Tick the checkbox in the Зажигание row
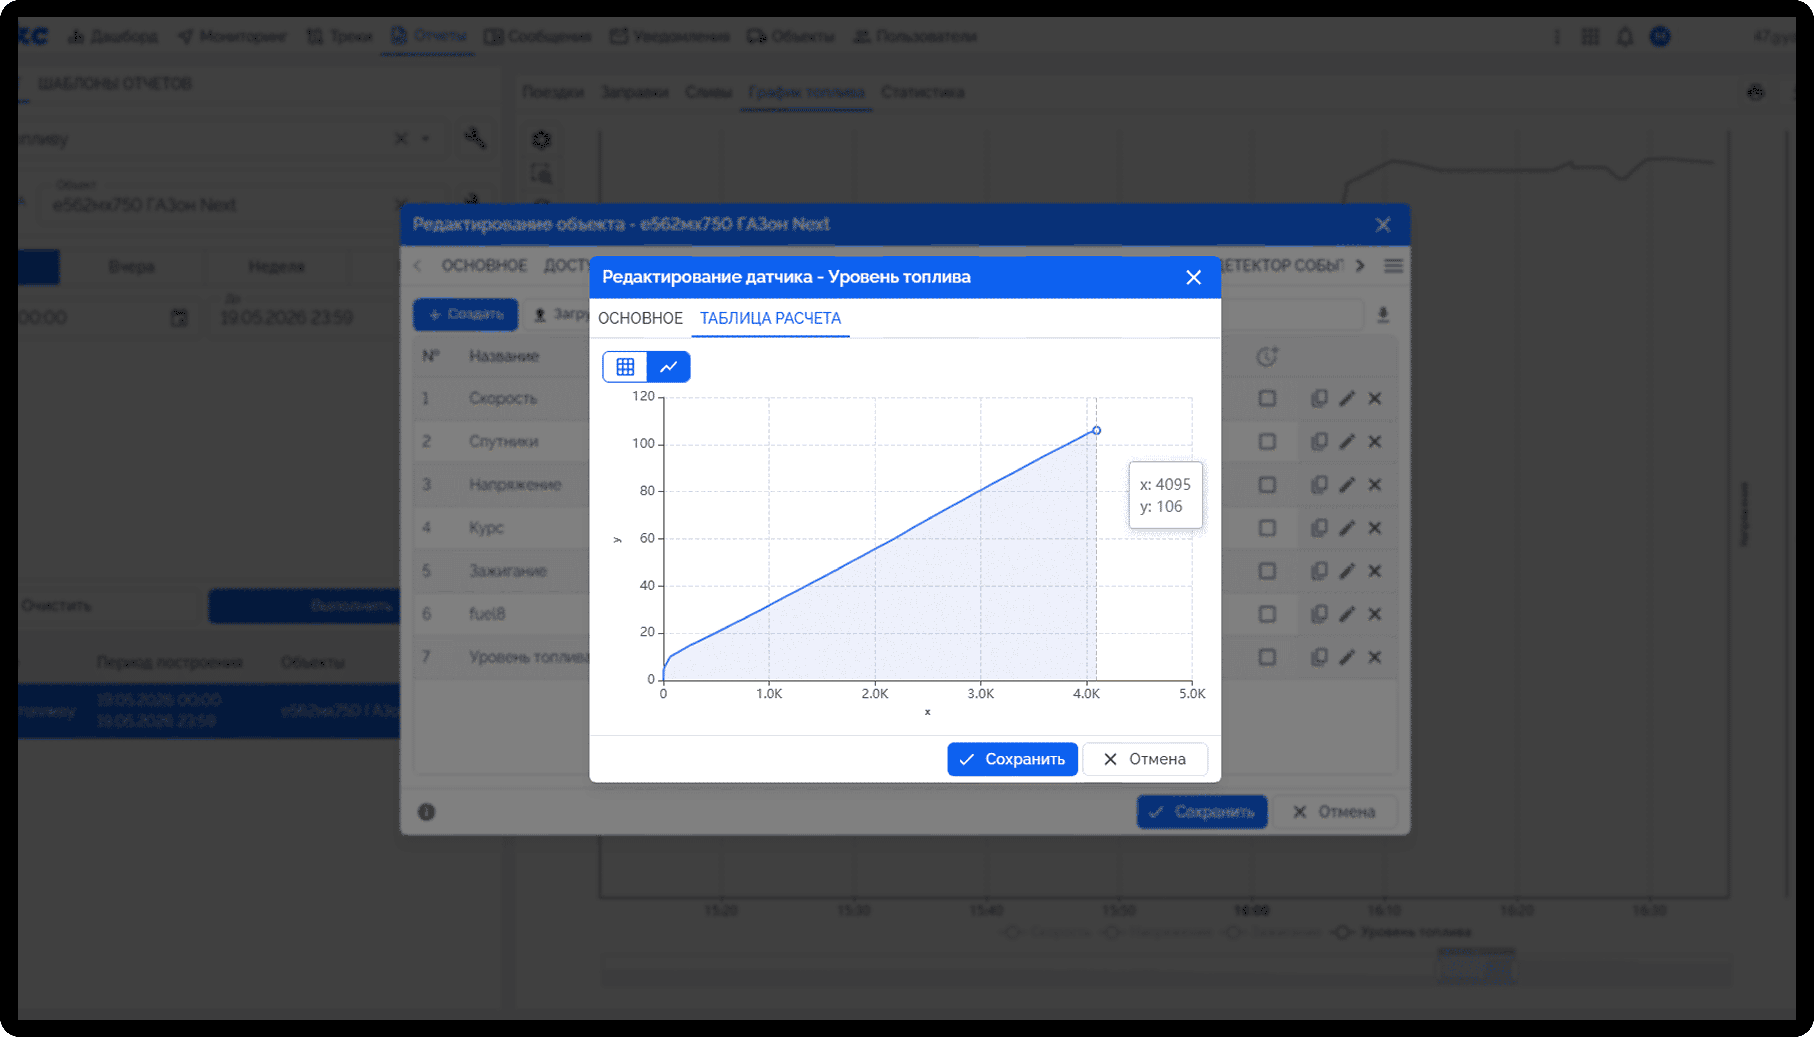This screenshot has width=1814, height=1037. (x=1267, y=571)
